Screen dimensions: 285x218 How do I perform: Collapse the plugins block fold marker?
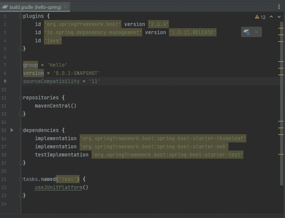(x=21, y=16)
